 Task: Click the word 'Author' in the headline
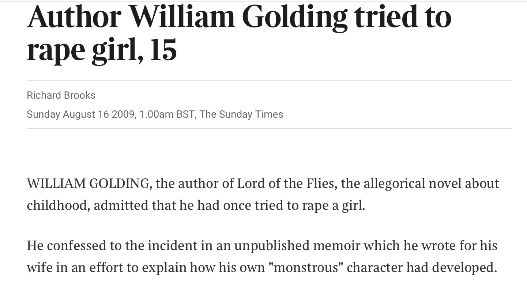point(74,17)
